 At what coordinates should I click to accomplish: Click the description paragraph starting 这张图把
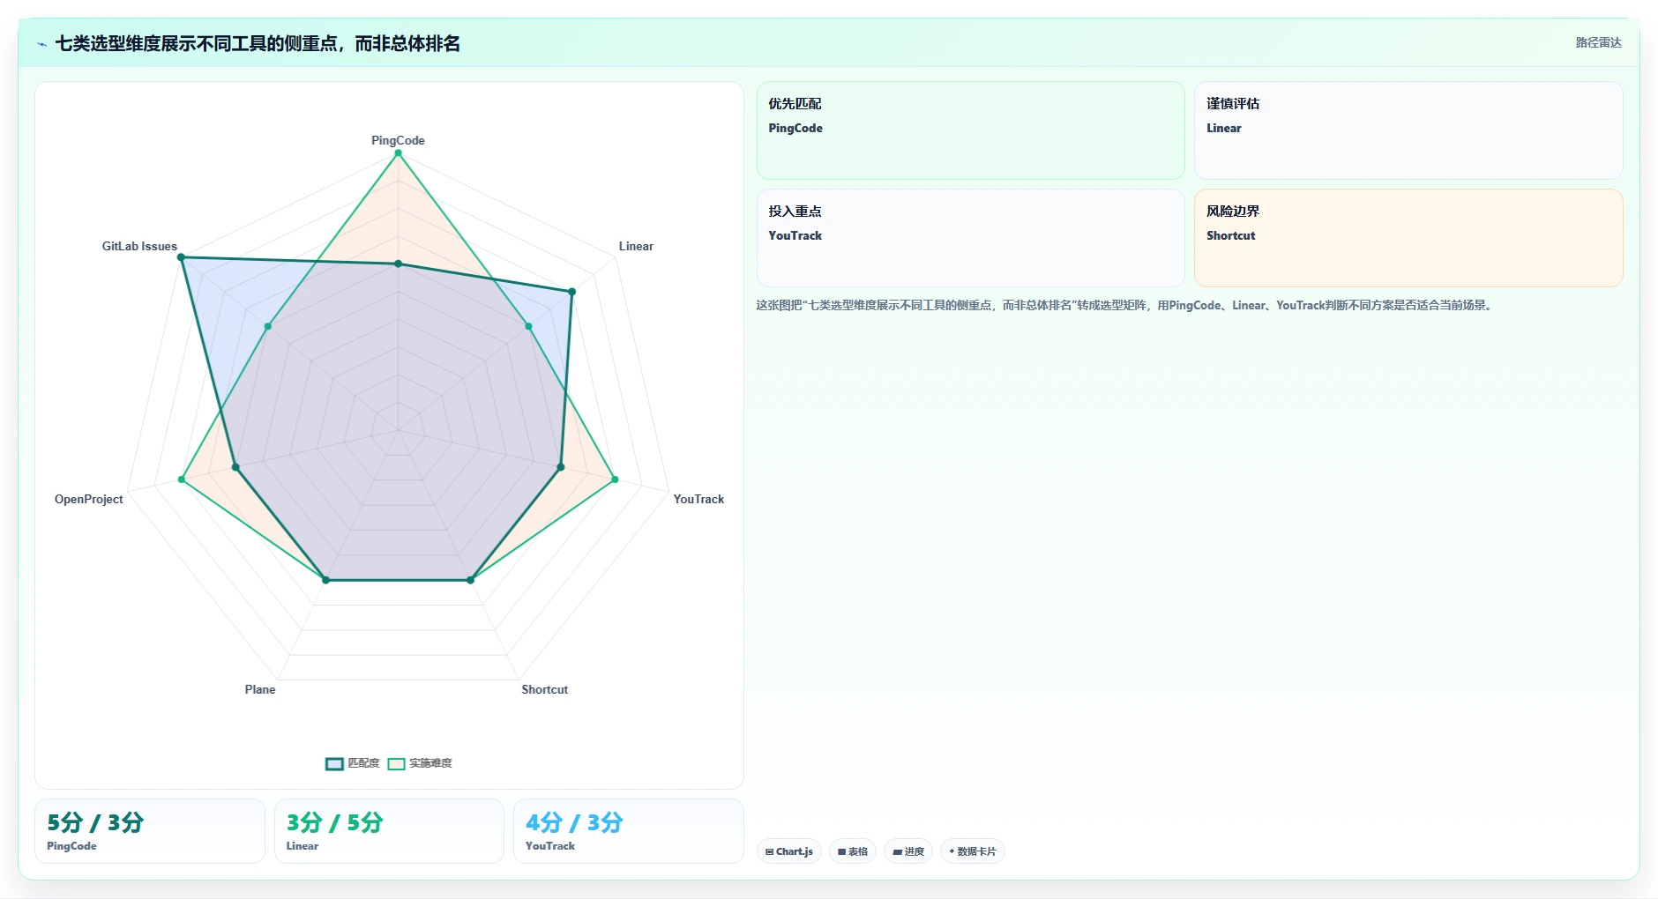pyautogui.click(x=1125, y=305)
